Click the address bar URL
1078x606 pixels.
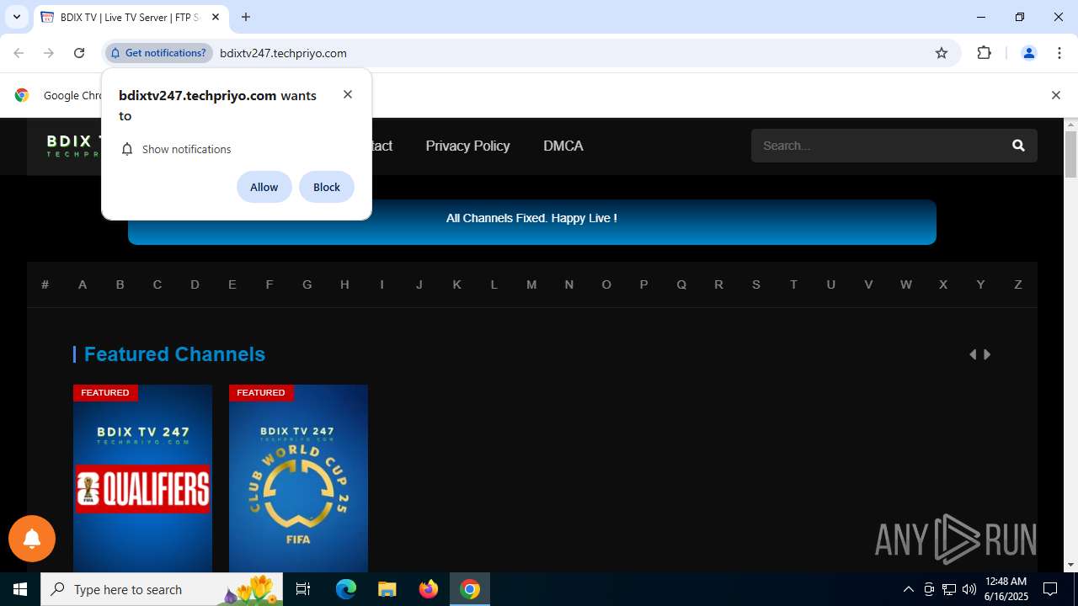[283, 53]
